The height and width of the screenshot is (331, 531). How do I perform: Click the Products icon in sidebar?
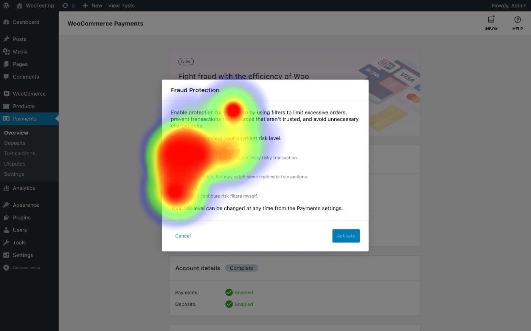click(x=6, y=106)
